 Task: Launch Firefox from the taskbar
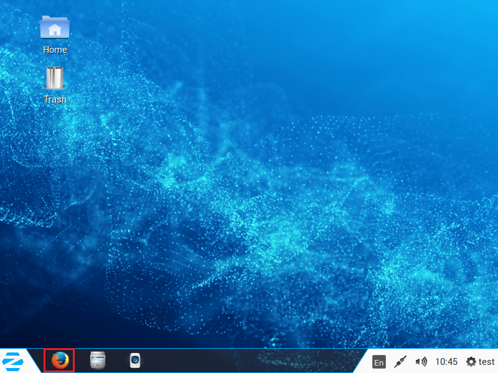[x=60, y=361]
